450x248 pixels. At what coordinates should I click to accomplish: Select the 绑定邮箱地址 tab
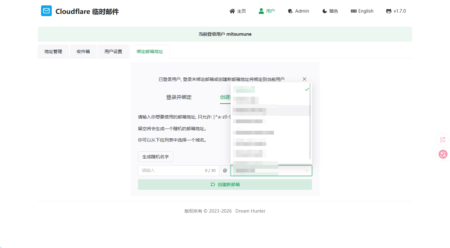(150, 51)
